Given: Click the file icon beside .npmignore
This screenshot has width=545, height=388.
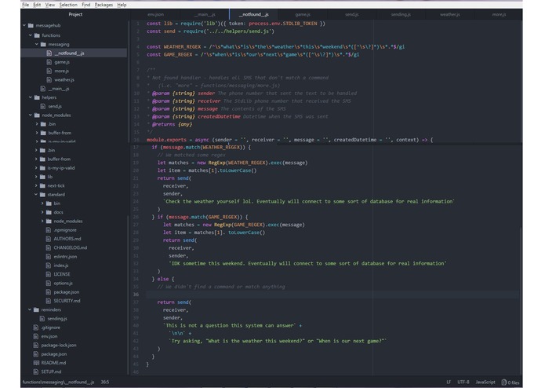Looking at the screenshot, I should coord(49,230).
